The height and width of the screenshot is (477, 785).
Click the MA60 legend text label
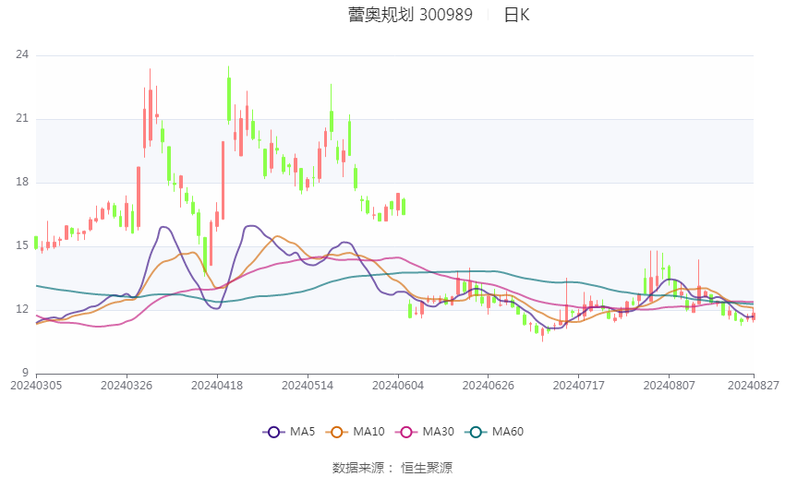[x=508, y=432]
